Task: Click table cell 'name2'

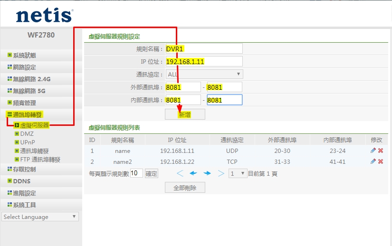Action: [123, 162]
